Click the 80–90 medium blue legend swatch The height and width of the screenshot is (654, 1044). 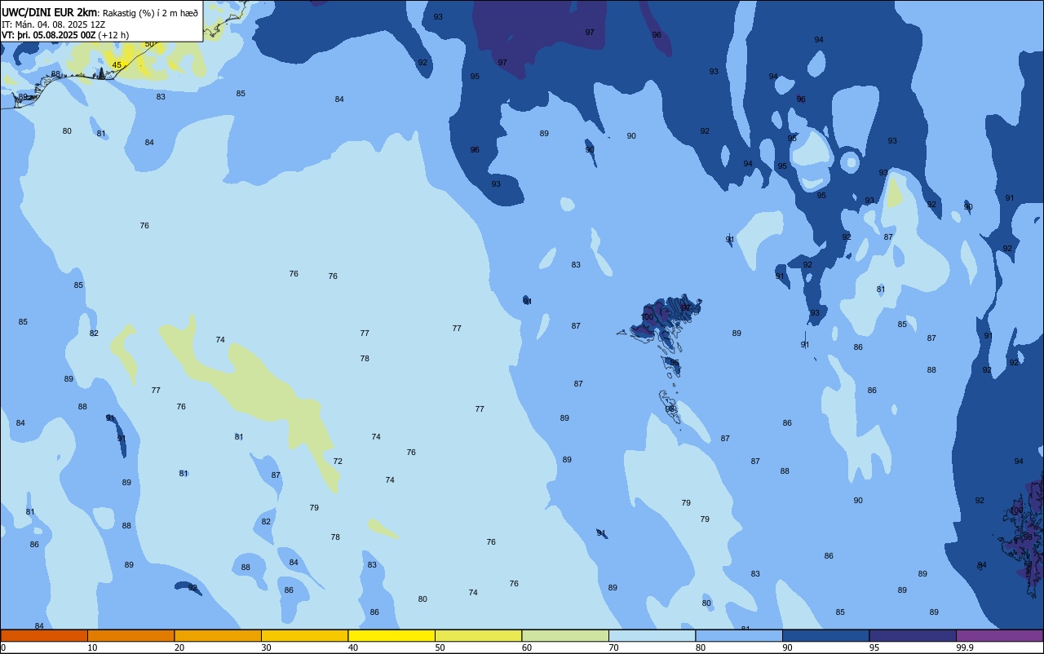tap(739, 635)
